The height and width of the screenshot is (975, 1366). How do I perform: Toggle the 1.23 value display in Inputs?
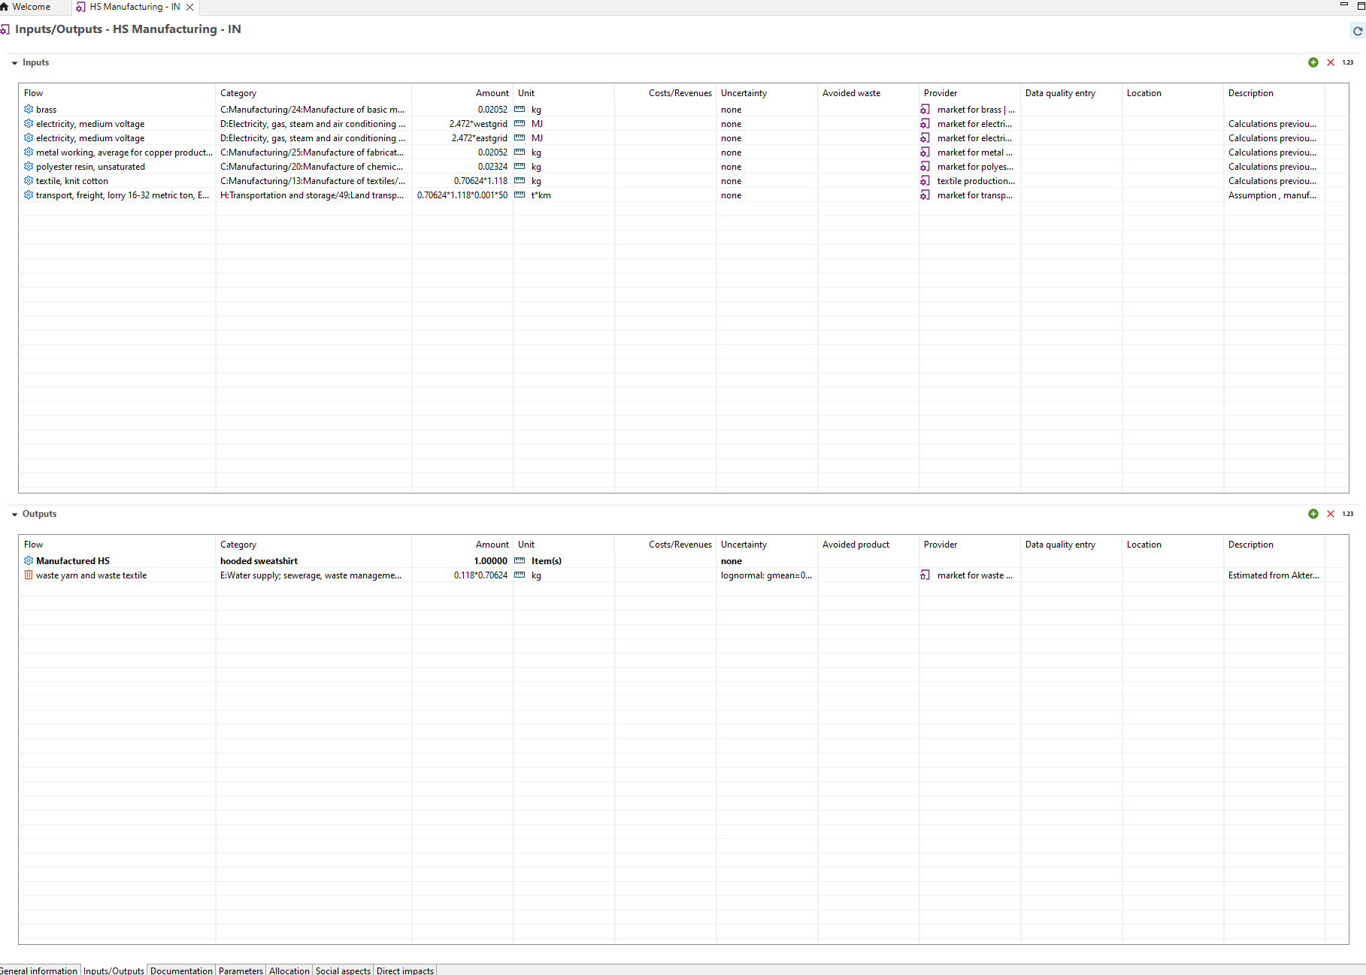click(1348, 62)
